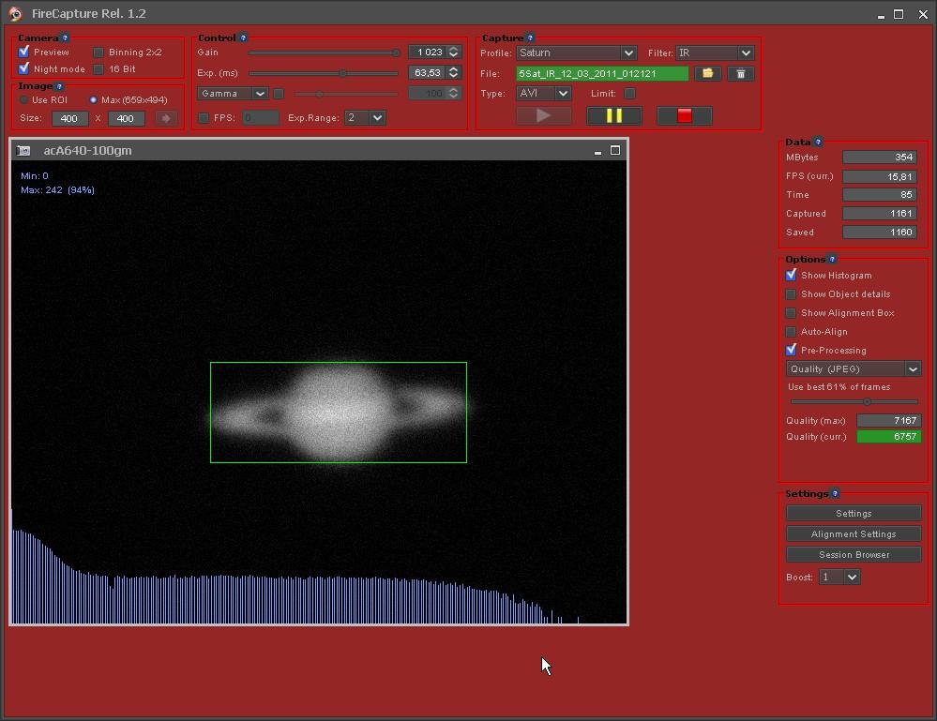Click the Camera panel help icon
Image resolution: width=937 pixels, height=721 pixels.
[x=65, y=38]
